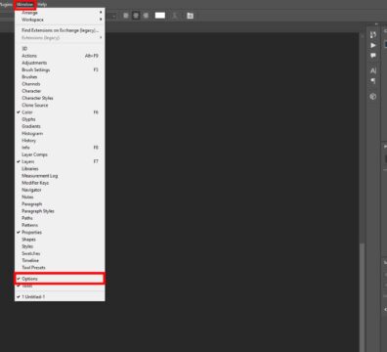Open the 3D cube panel icon
This screenshot has width=387, height=352.
point(373,97)
